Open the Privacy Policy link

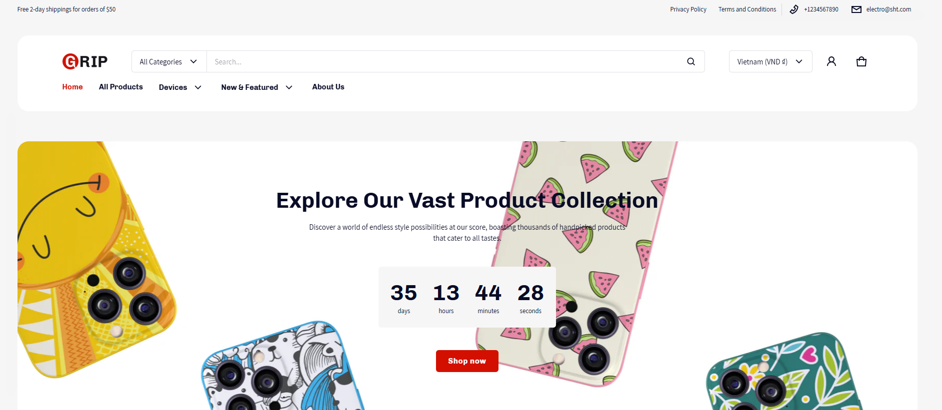(x=688, y=9)
